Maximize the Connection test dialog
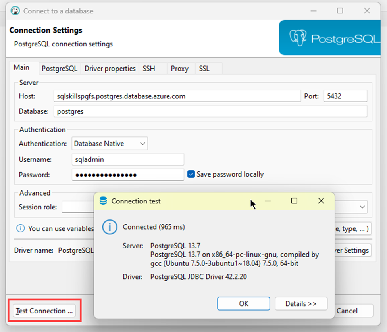Screen dimensions: 387x332 [x=294, y=201]
